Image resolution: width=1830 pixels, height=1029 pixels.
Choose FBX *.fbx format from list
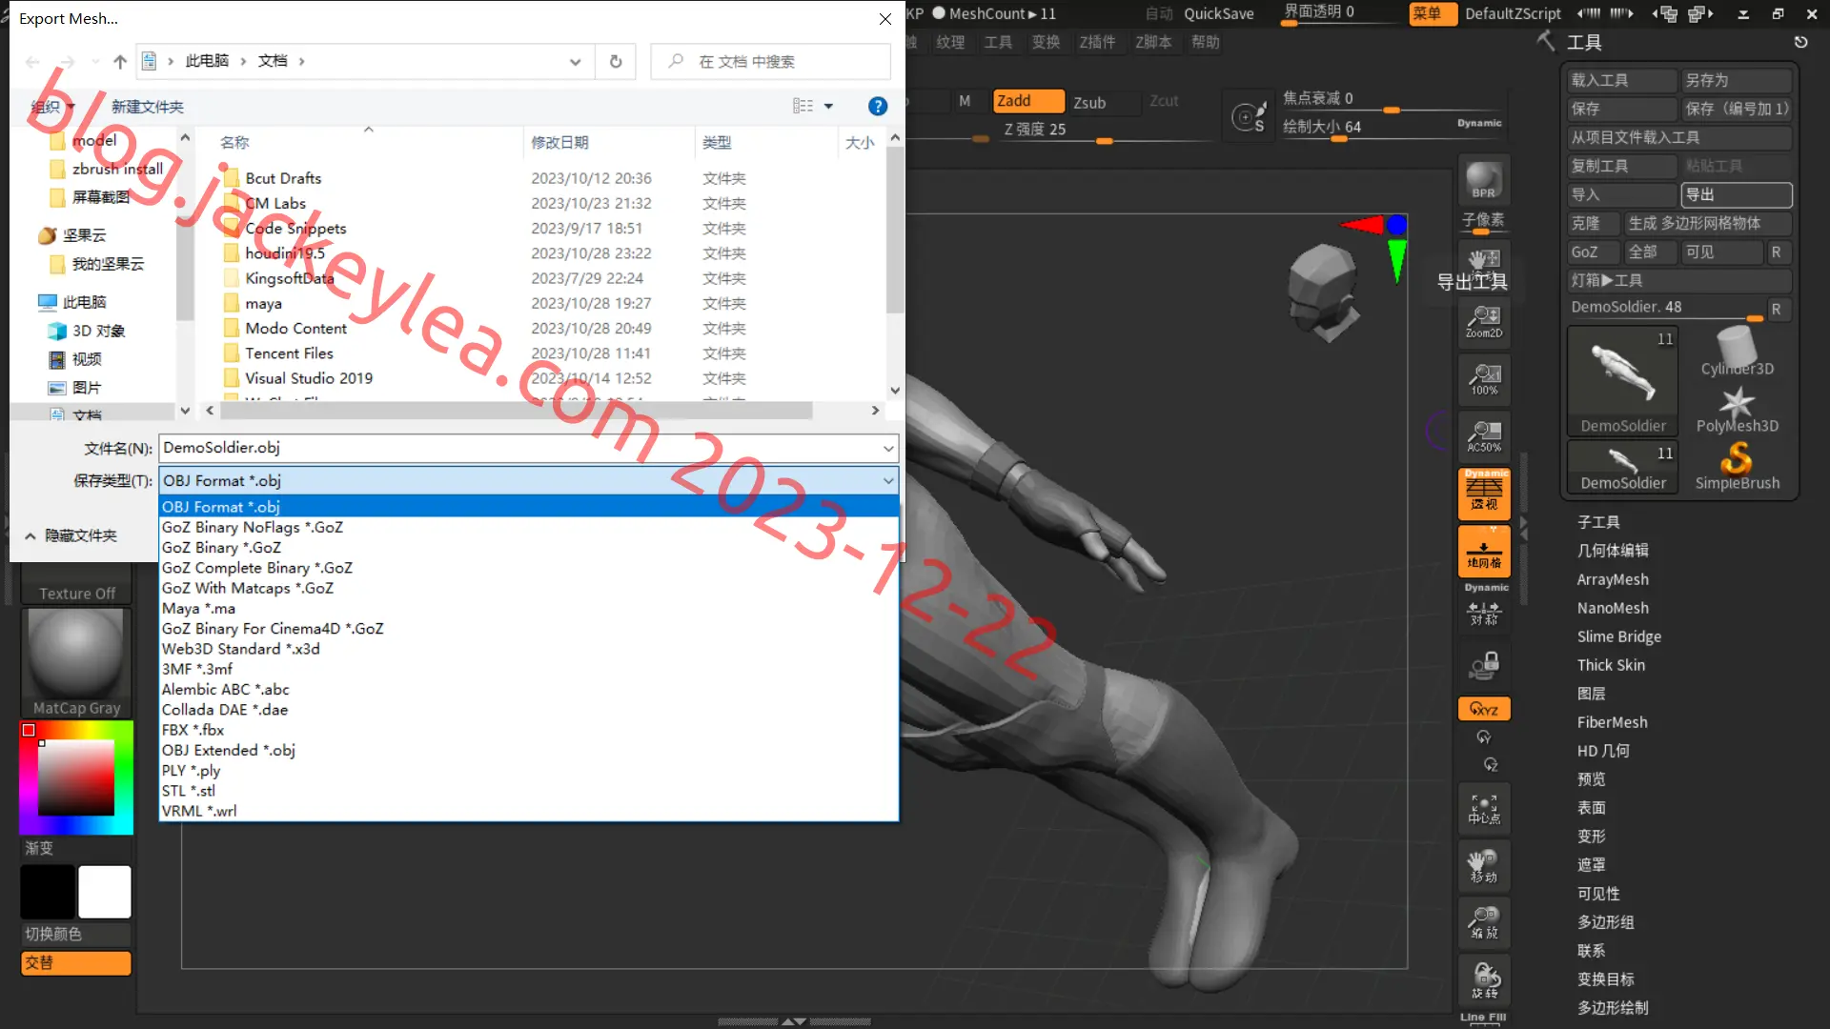pyautogui.click(x=193, y=730)
